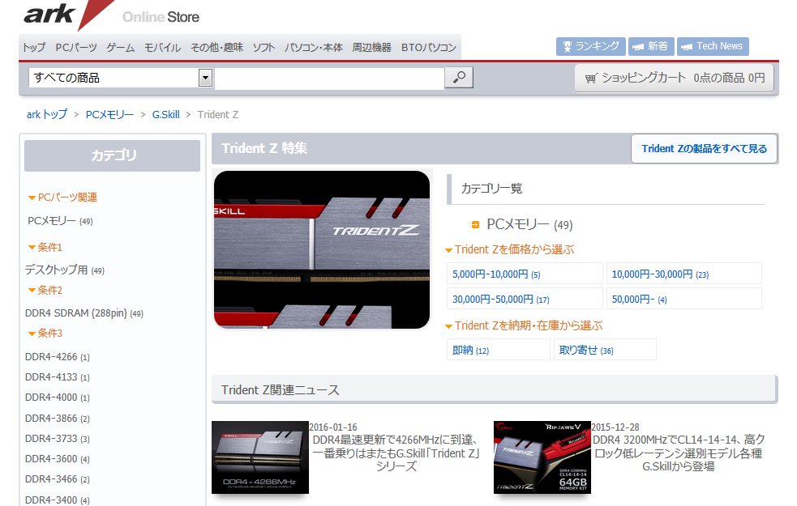Filter by DDR4-3733

pyautogui.click(x=57, y=439)
